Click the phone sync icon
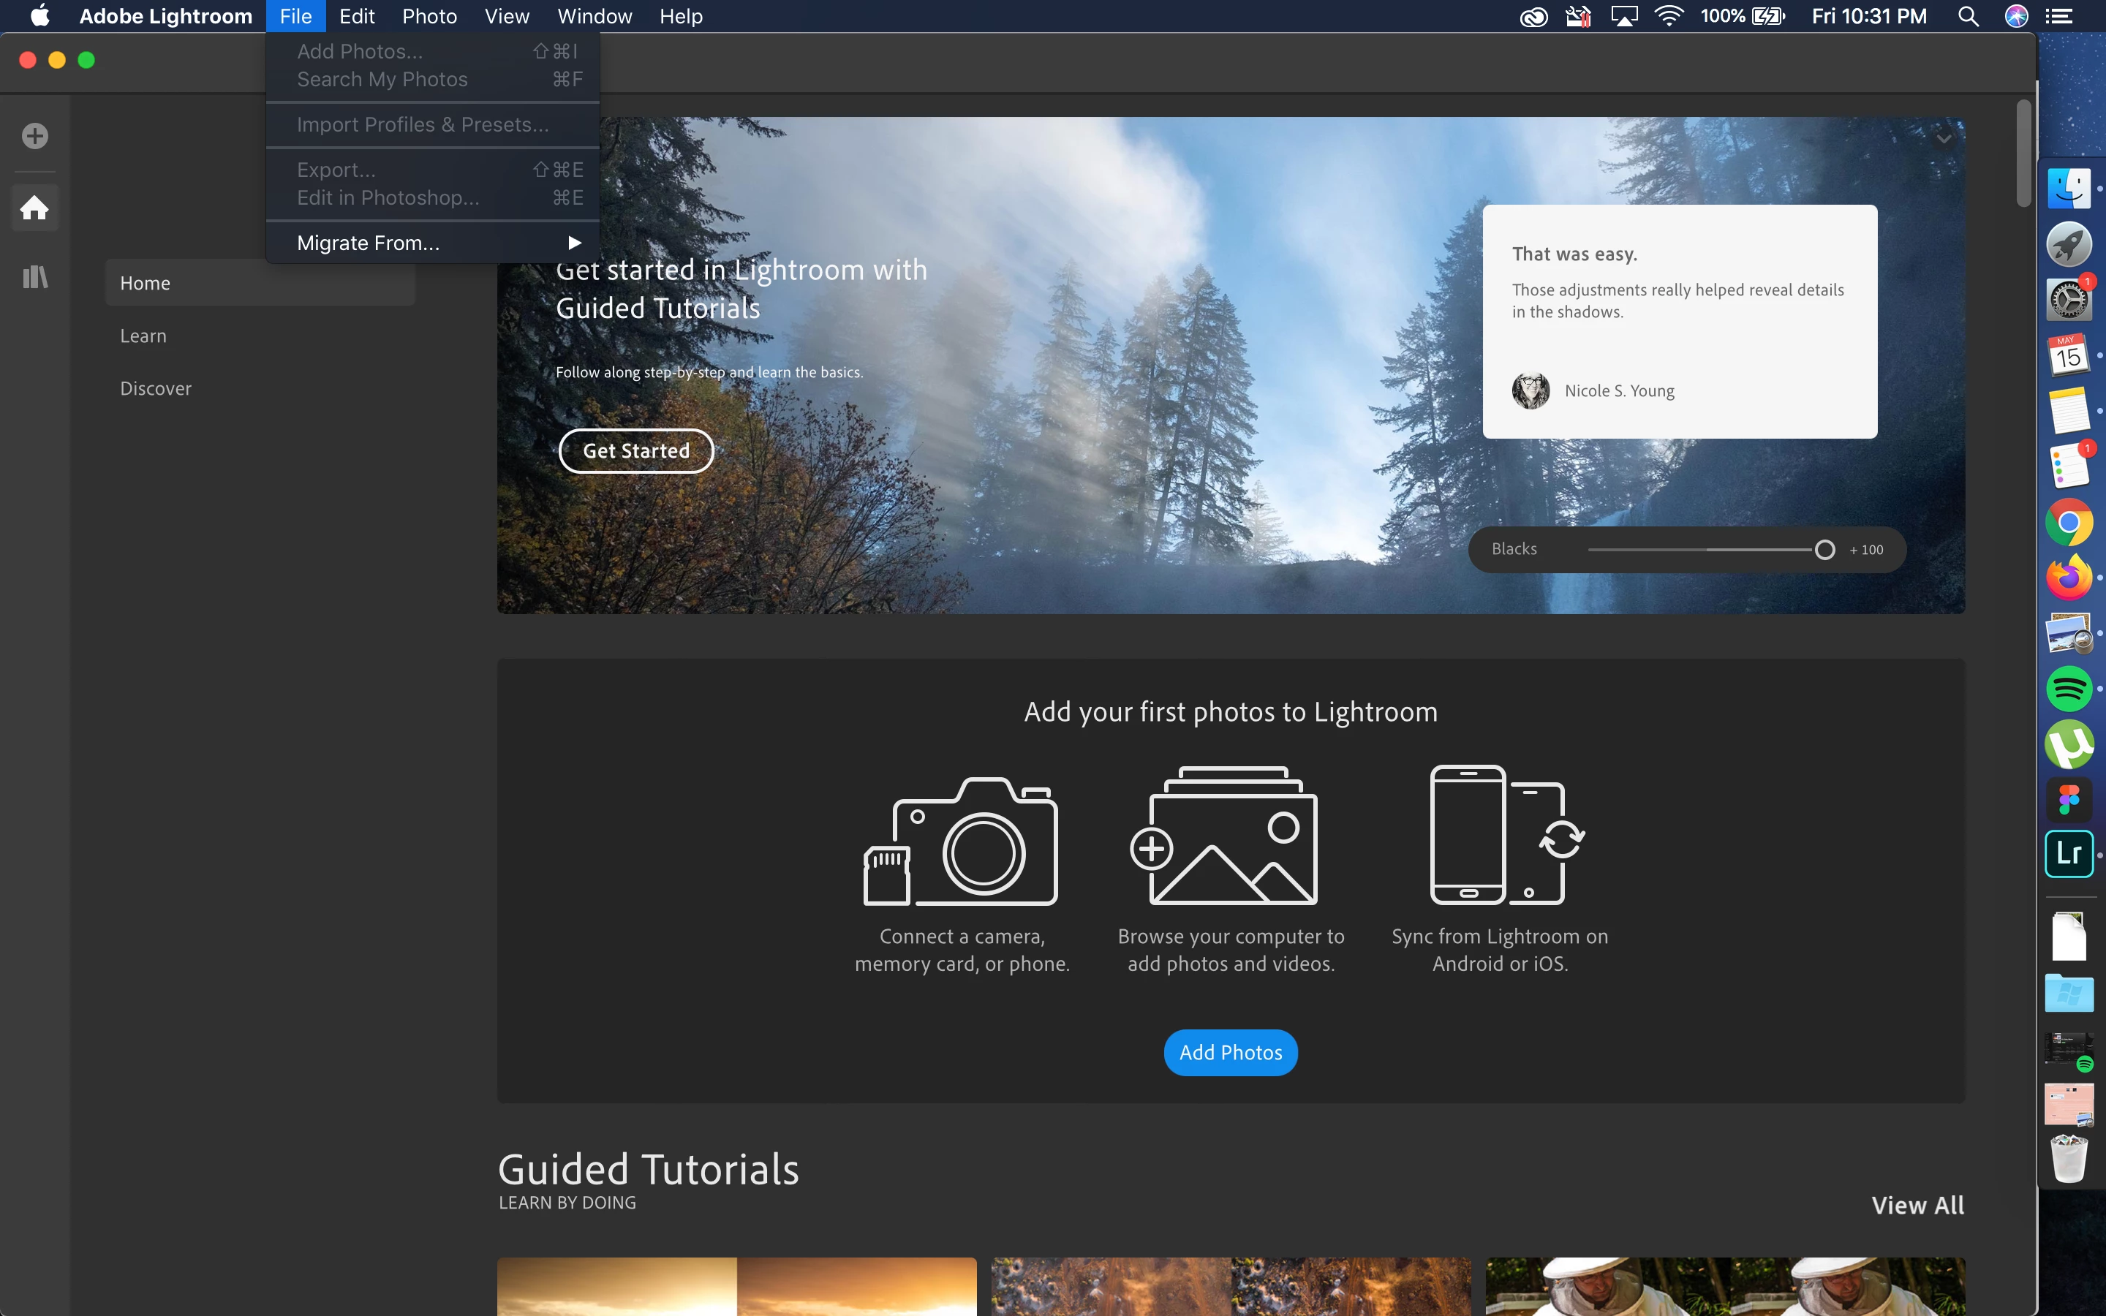2106x1316 pixels. [1505, 835]
